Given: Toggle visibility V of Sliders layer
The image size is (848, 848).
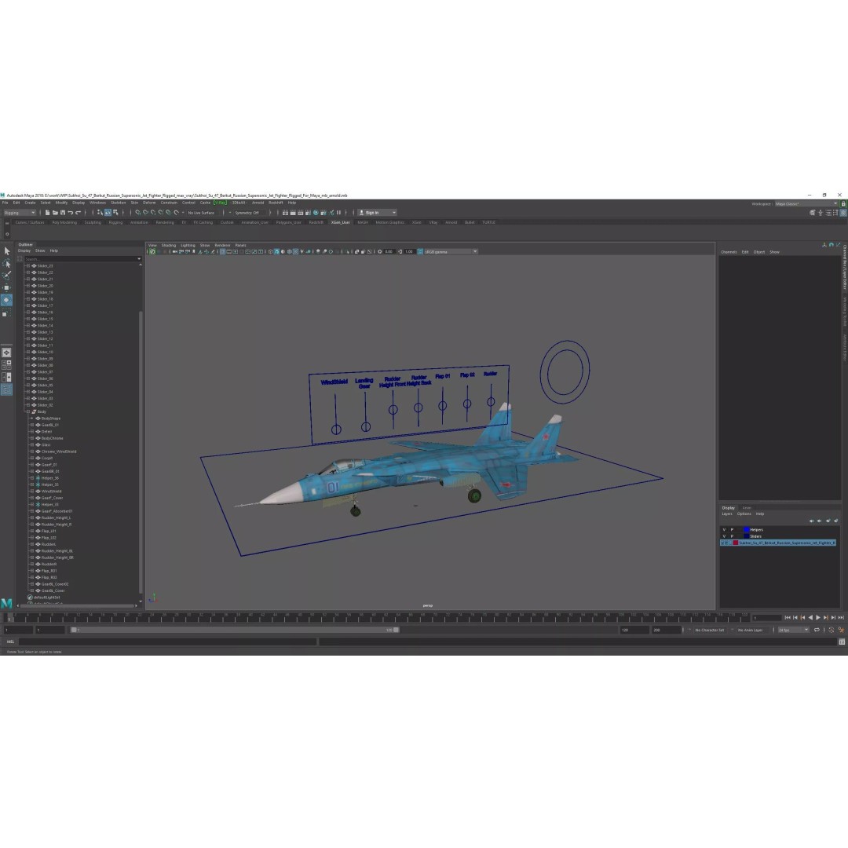Looking at the screenshot, I should [724, 536].
